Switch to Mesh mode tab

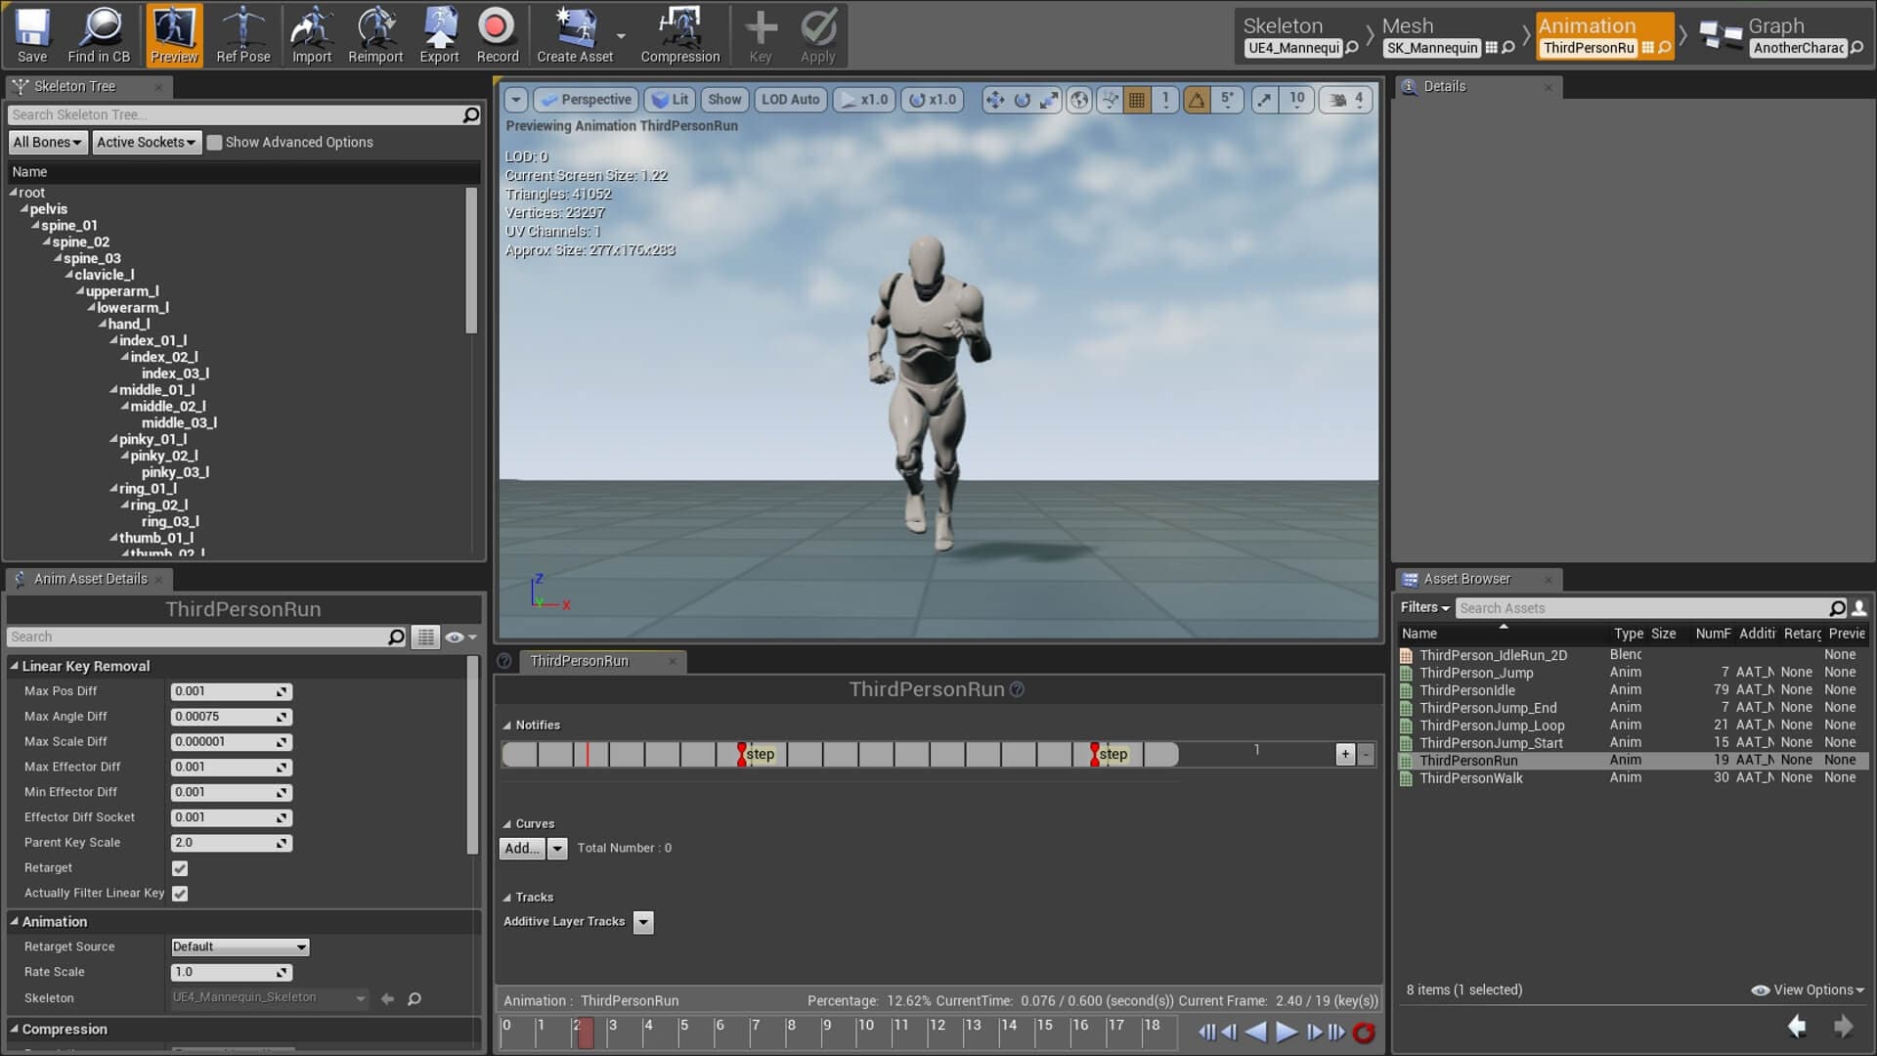tap(1450, 36)
